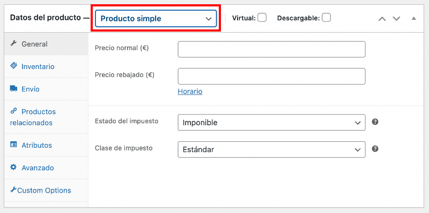429x213 pixels.
Task: Click the wrench icon next to General
Action: 13,43
